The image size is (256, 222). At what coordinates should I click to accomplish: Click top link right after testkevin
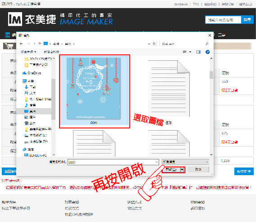pyautogui.click(x=196, y=4)
